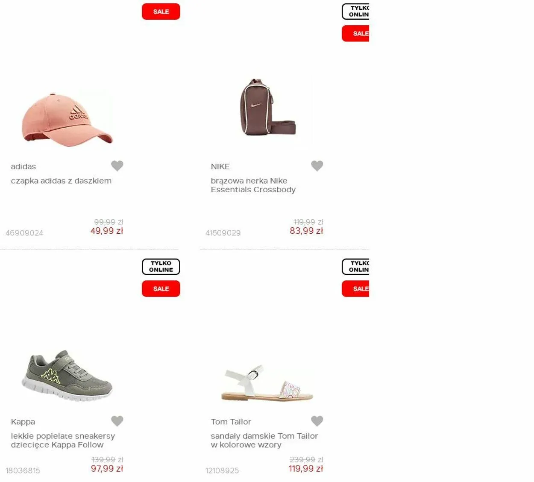534x482 pixels.
Task: Save Tom Tailor sandals with heart icon
Action: 317,420
